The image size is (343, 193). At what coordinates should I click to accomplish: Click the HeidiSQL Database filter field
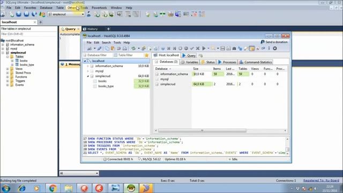pos(97,55)
